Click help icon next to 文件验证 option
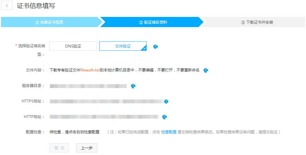The image size is (306, 155). pos(156,47)
